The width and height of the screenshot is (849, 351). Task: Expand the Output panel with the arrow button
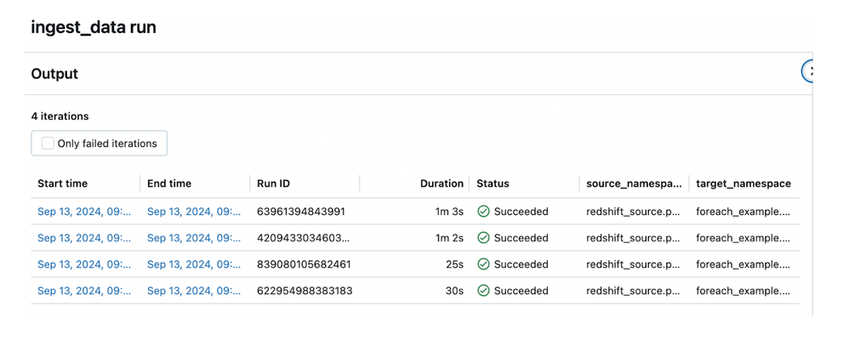coord(811,72)
